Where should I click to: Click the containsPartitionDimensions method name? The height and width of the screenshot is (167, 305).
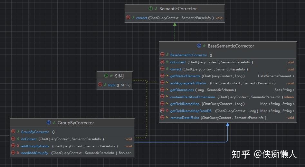click(193, 97)
